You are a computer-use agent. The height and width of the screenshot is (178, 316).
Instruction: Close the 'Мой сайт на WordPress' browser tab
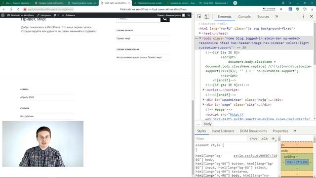[129, 3]
